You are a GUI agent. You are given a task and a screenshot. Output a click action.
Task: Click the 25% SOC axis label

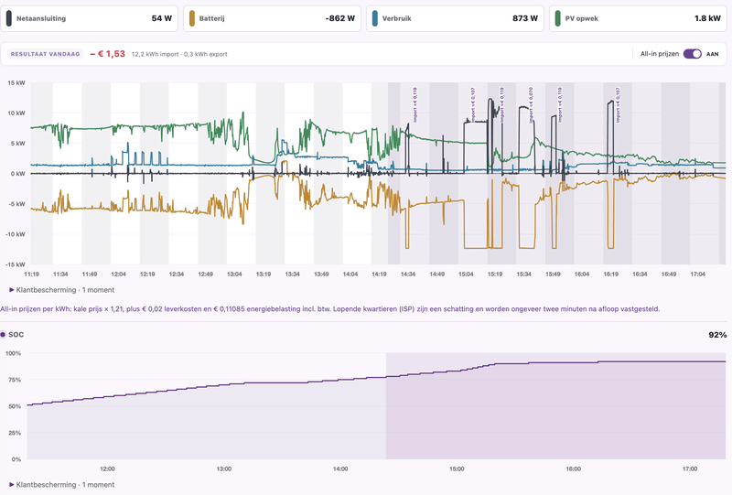coord(15,433)
